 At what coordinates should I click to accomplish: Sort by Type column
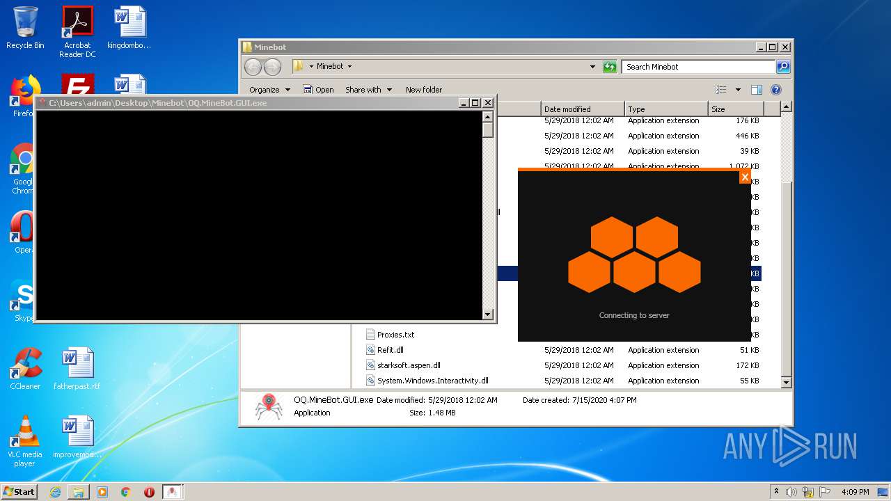pos(666,109)
